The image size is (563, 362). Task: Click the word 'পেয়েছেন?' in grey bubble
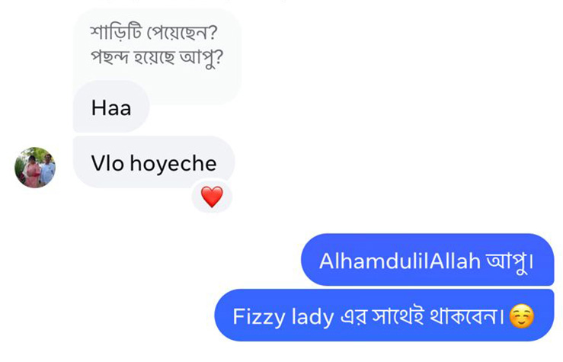point(182,33)
